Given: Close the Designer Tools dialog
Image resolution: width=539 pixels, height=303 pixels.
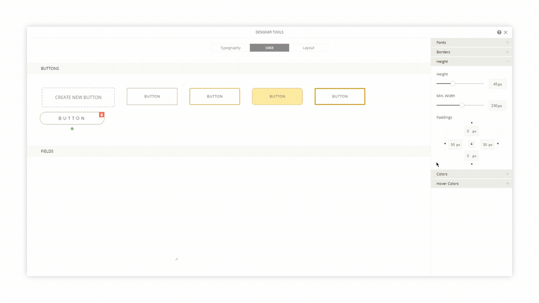Looking at the screenshot, I should 506,32.
